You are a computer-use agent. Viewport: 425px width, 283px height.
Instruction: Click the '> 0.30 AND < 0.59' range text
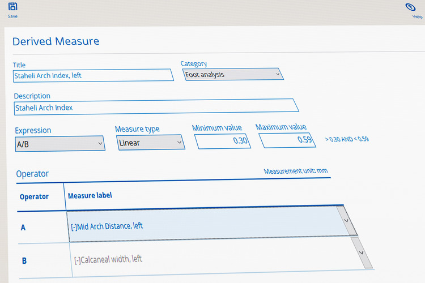point(347,139)
